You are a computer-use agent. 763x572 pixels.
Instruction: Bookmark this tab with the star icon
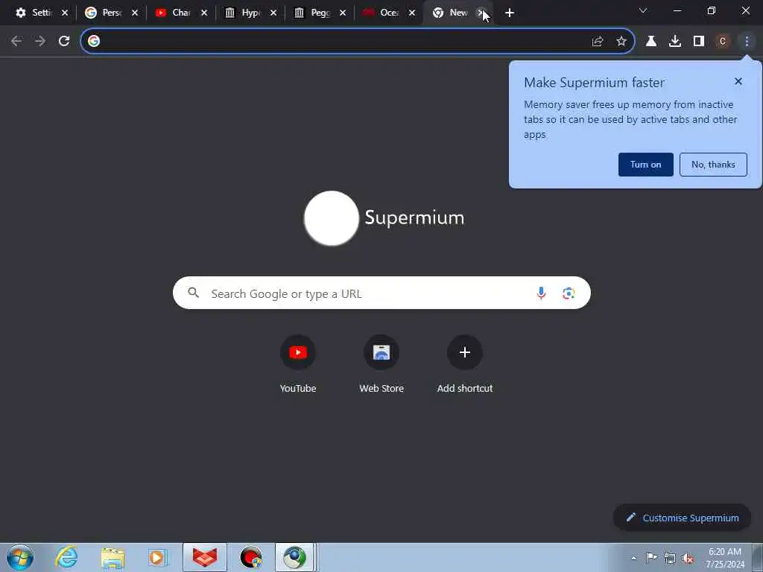621,42
